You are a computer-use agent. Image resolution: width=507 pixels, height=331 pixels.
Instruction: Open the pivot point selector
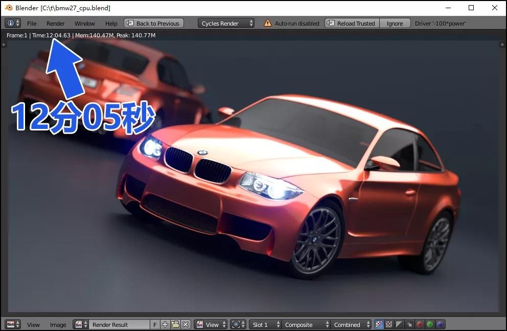point(238,324)
